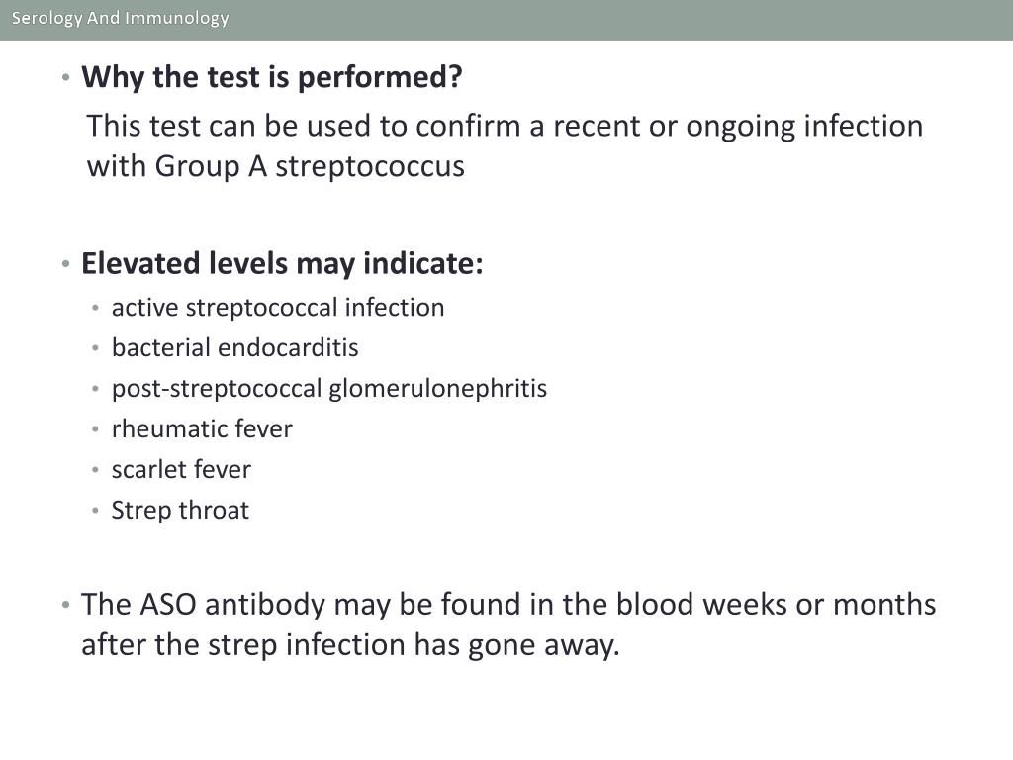The height and width of the screenshot is (760, 1013).
Task: Select the 'post-streptococcal glomerulonephritis' item
Action: (328, 388)
